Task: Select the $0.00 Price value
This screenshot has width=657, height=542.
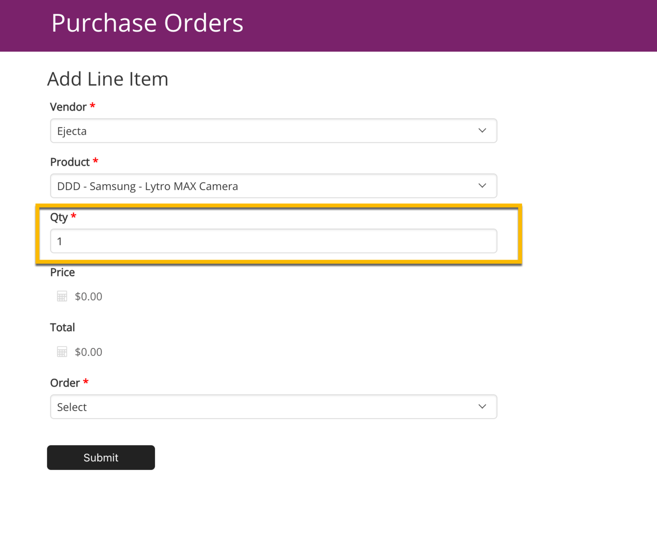Action: pyautogui.click(x=88, y=296)
